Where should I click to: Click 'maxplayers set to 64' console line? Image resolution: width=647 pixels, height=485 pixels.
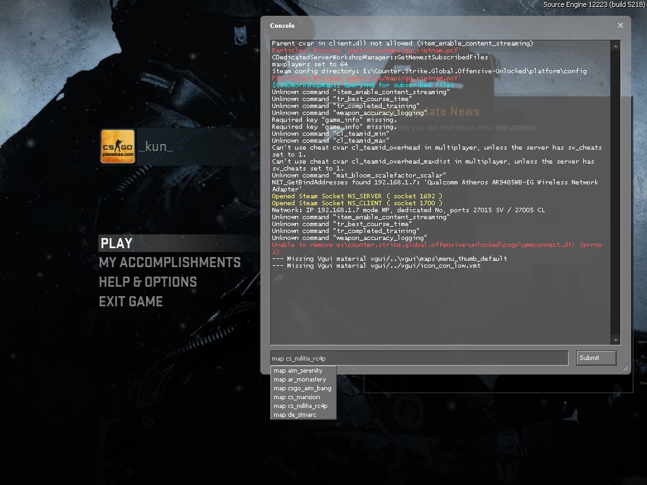[x=310, y=64]
